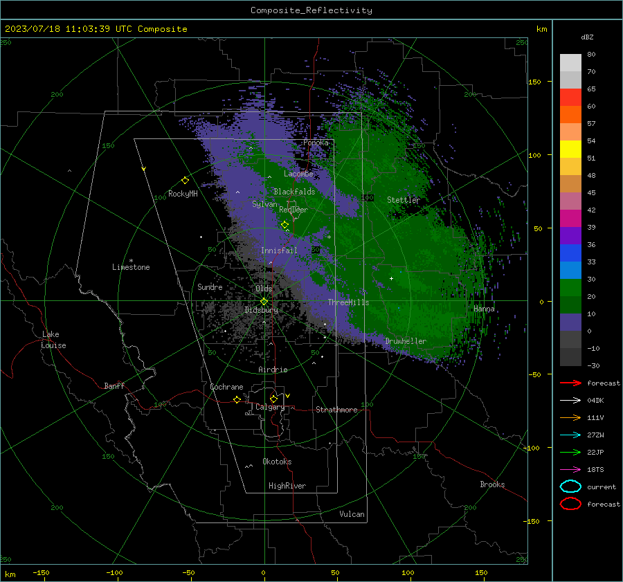This screenshot has height=582, width=623.
Task: Click the Sundre town label
Action: [210, 287]
